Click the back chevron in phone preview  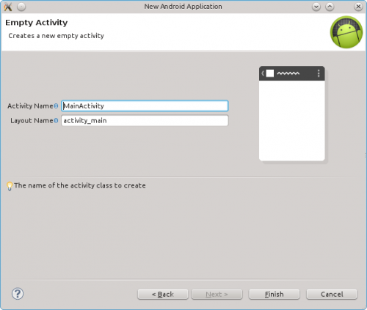pyautogui.click(x=263, y=73)
